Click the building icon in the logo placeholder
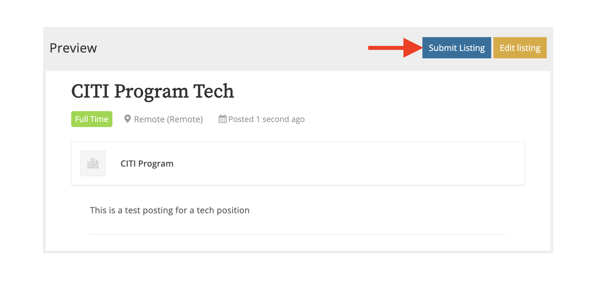The image size is (602, 287). point(93,163)
